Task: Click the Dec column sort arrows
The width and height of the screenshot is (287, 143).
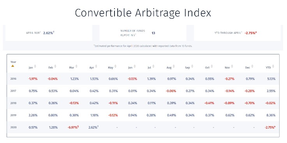Action: point(252,66)
